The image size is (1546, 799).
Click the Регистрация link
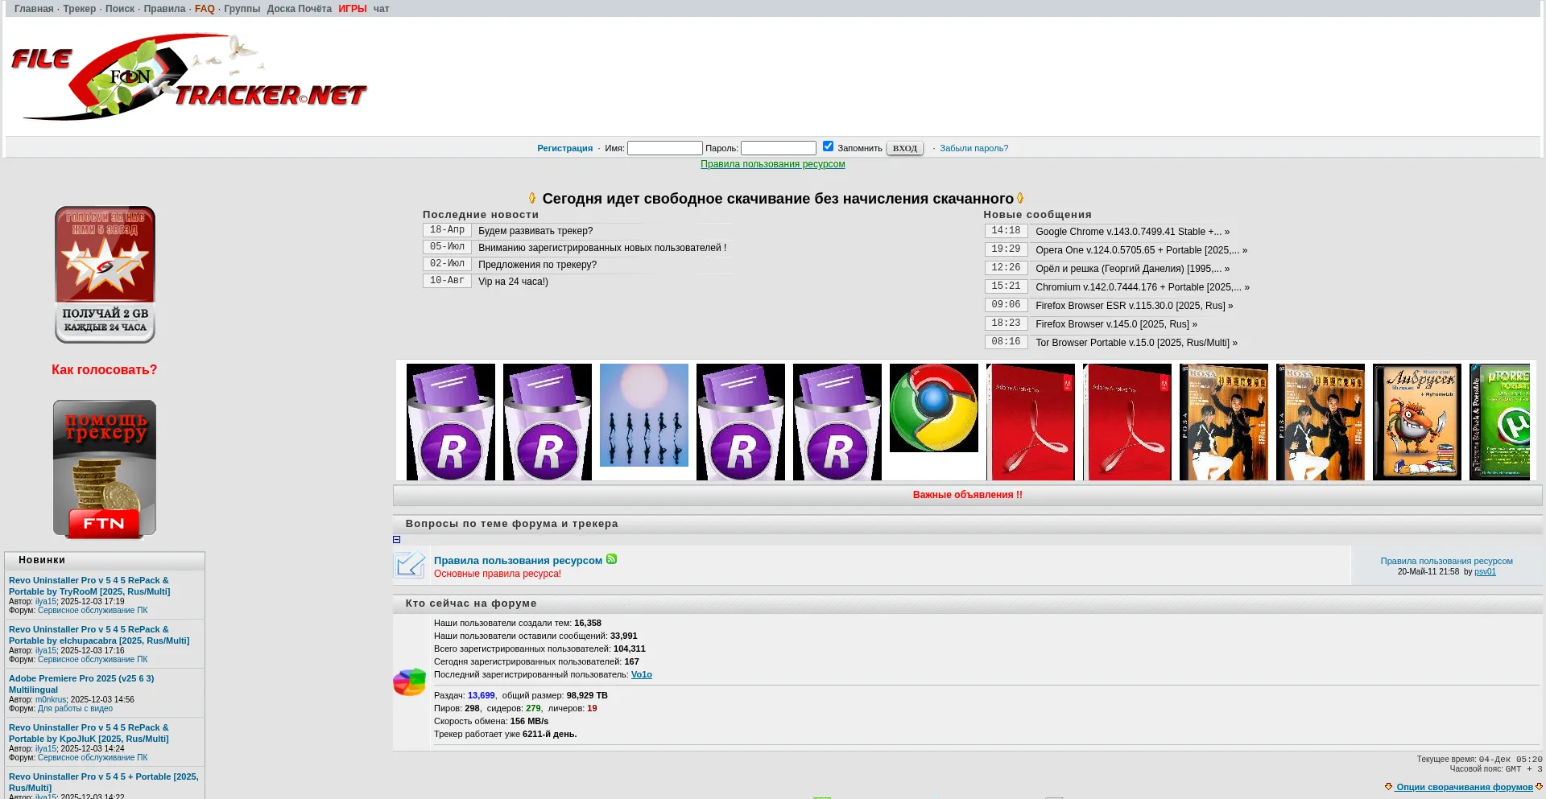coord(564,148)
